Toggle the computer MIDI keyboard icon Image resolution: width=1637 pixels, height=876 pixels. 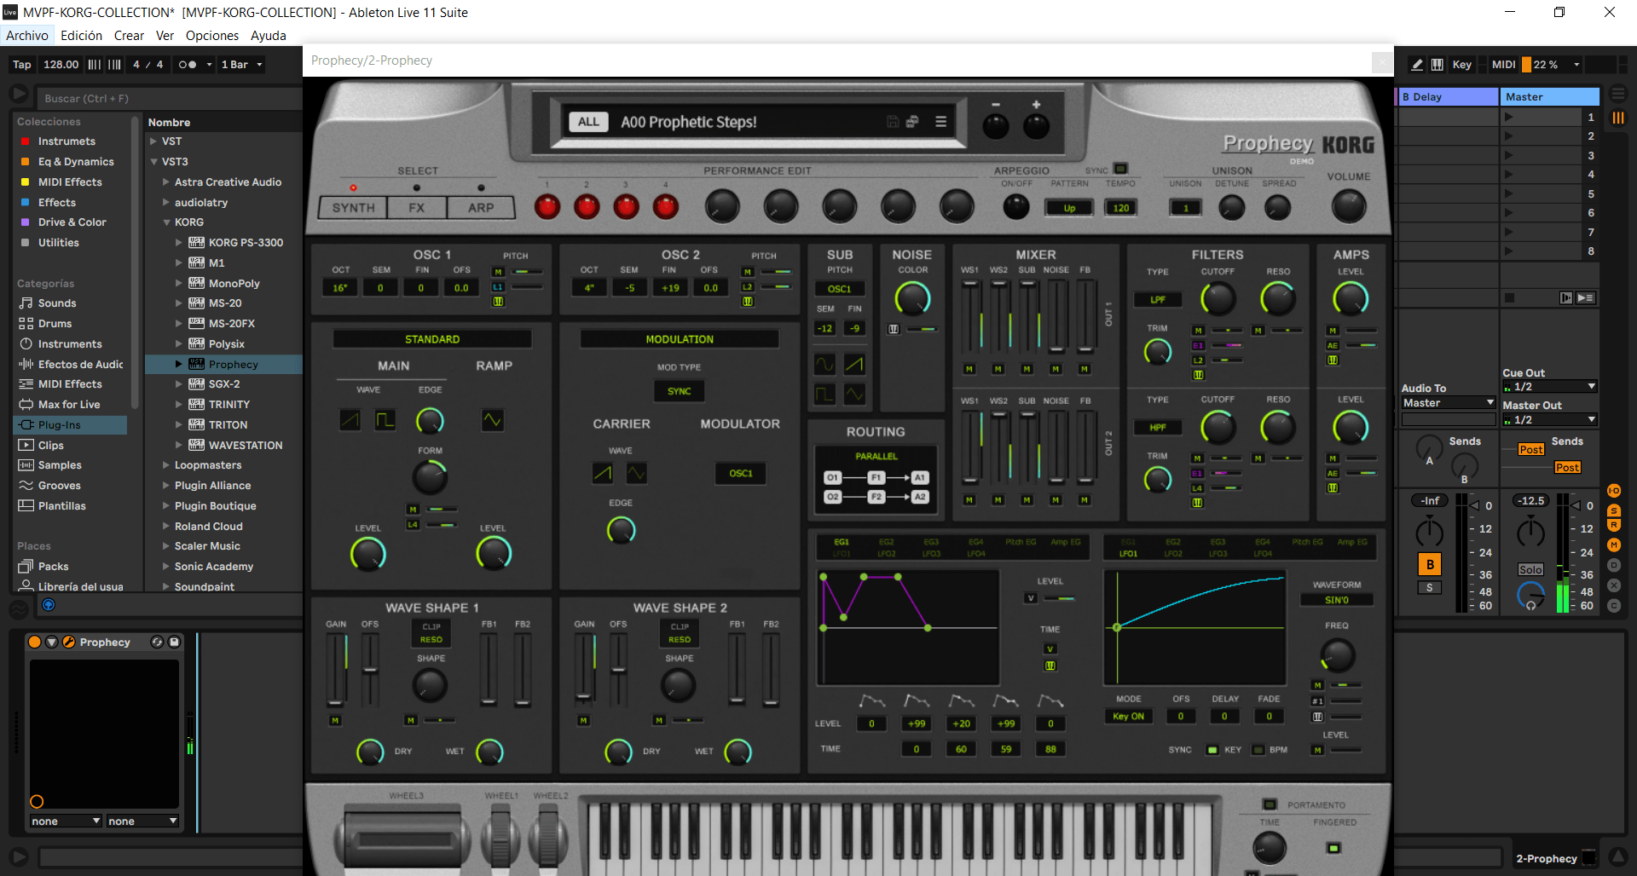coord(1437,64)
